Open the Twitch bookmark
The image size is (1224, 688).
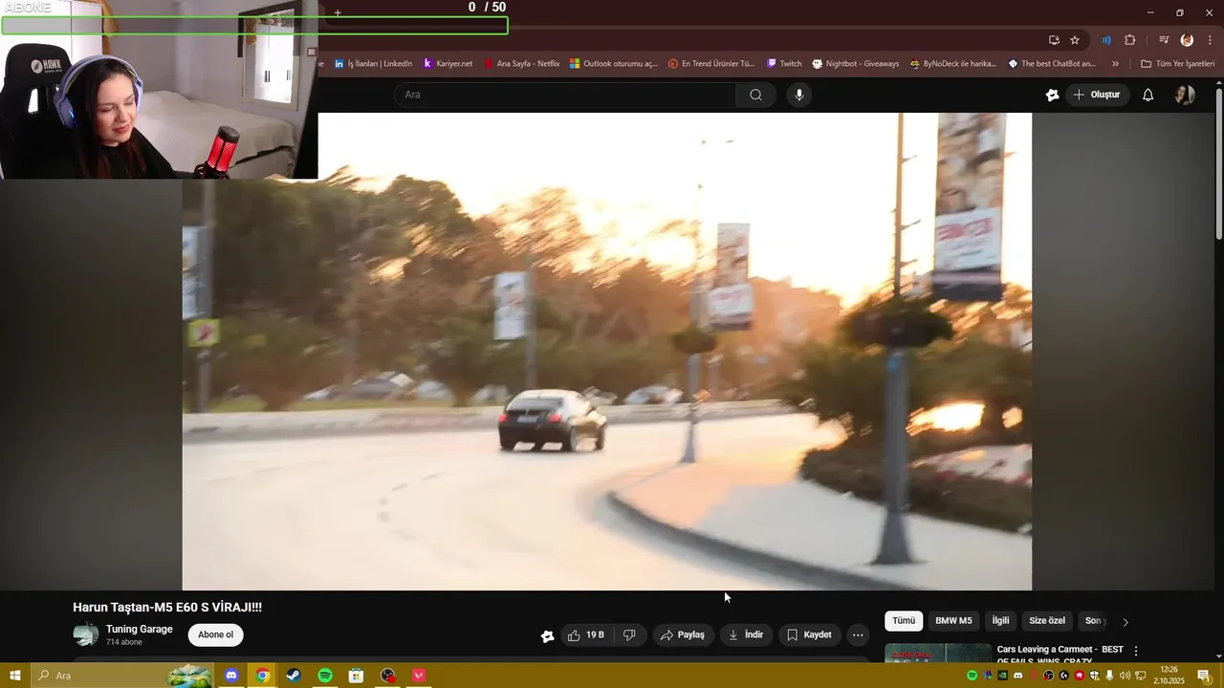tap(784, 64)
